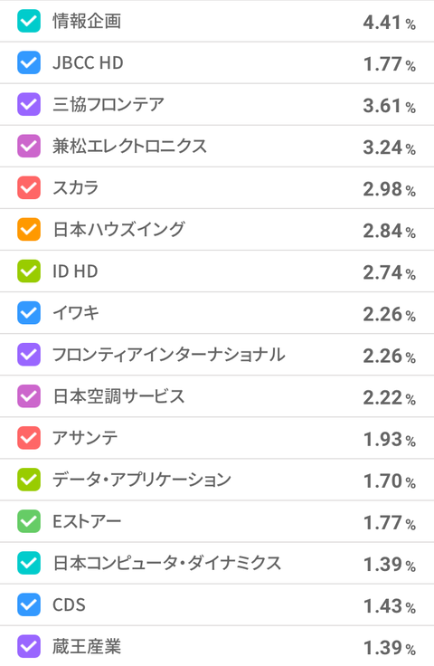434x666 pixels.
Task: Toggle the blue イワキ checkbox
Action: click(x=29, y=313)
